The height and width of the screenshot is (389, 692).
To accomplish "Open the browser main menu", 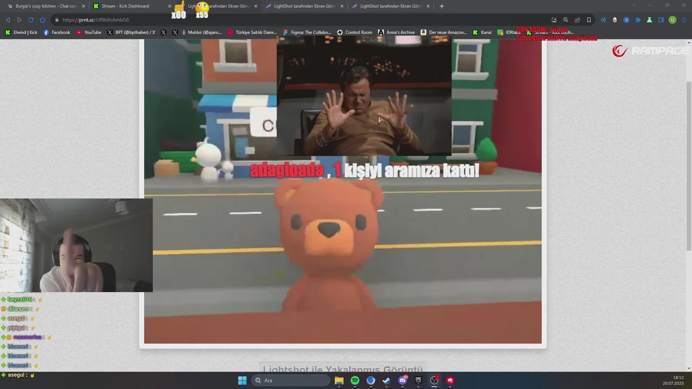I will 684,20.
